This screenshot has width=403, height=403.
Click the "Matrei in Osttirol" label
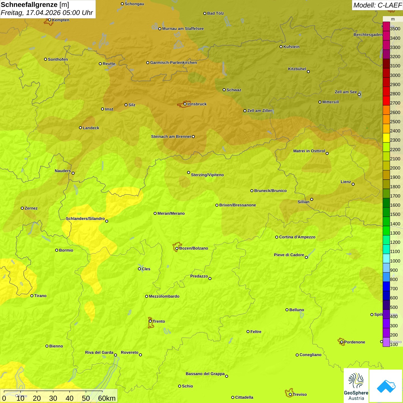coord(309,151)
